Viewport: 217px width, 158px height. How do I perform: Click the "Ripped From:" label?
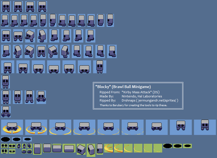tap(110, 92)
